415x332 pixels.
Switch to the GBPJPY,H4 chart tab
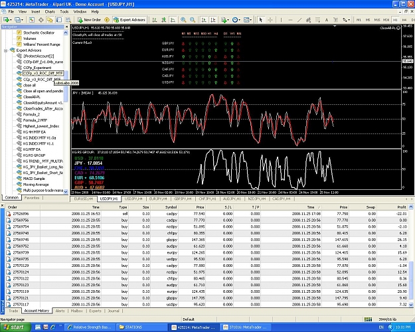tap(183, 199)
